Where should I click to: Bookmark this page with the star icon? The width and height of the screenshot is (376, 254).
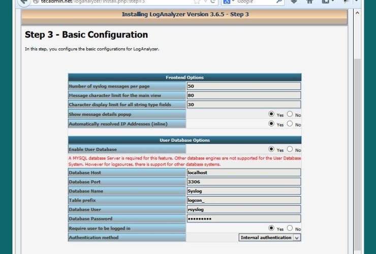click(x=197, y=2)
